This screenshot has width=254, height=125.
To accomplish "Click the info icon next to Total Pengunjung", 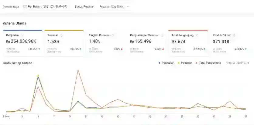I will click(x=197, y=35).
